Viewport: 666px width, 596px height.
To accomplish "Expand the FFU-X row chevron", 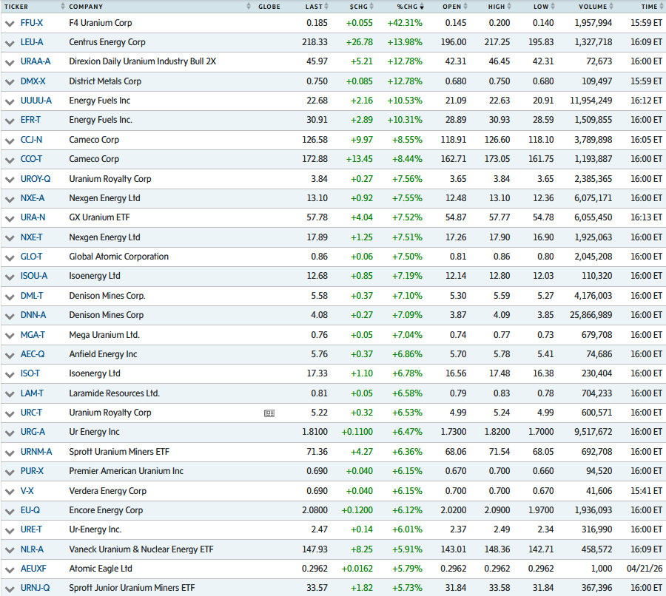I will 10,24.
